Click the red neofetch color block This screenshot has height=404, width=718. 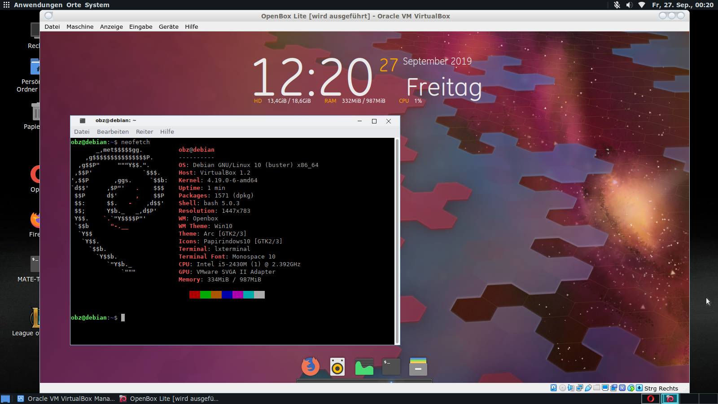(x=195, y=294)
